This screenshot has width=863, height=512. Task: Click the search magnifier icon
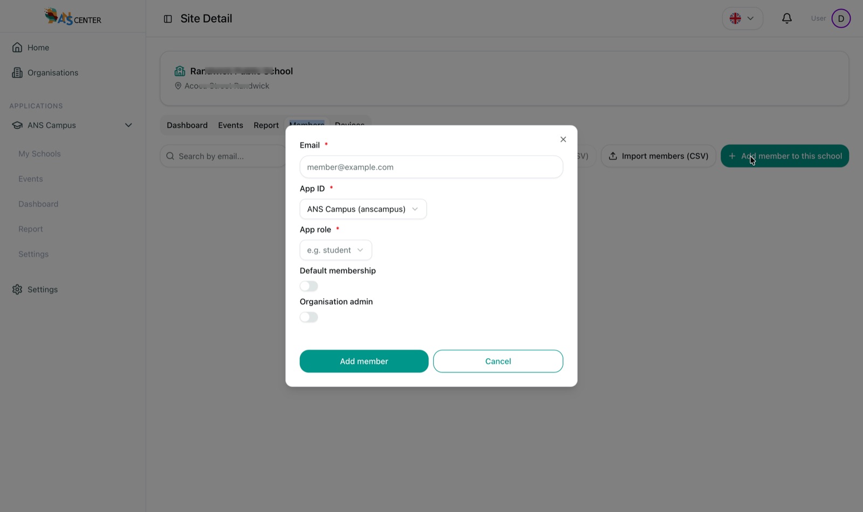[x=170, y=156]
